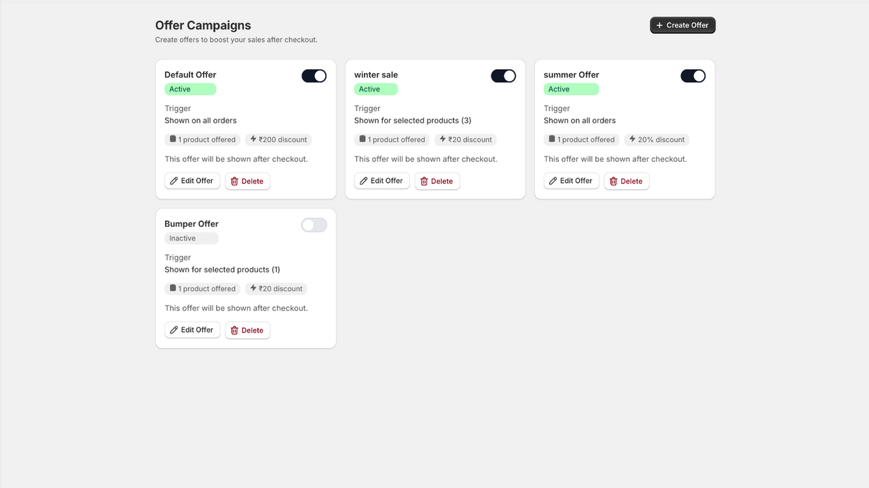869x488 pixels.
Task: Enable the Bumper Offer toggle
Action: (x=314, y=225)
